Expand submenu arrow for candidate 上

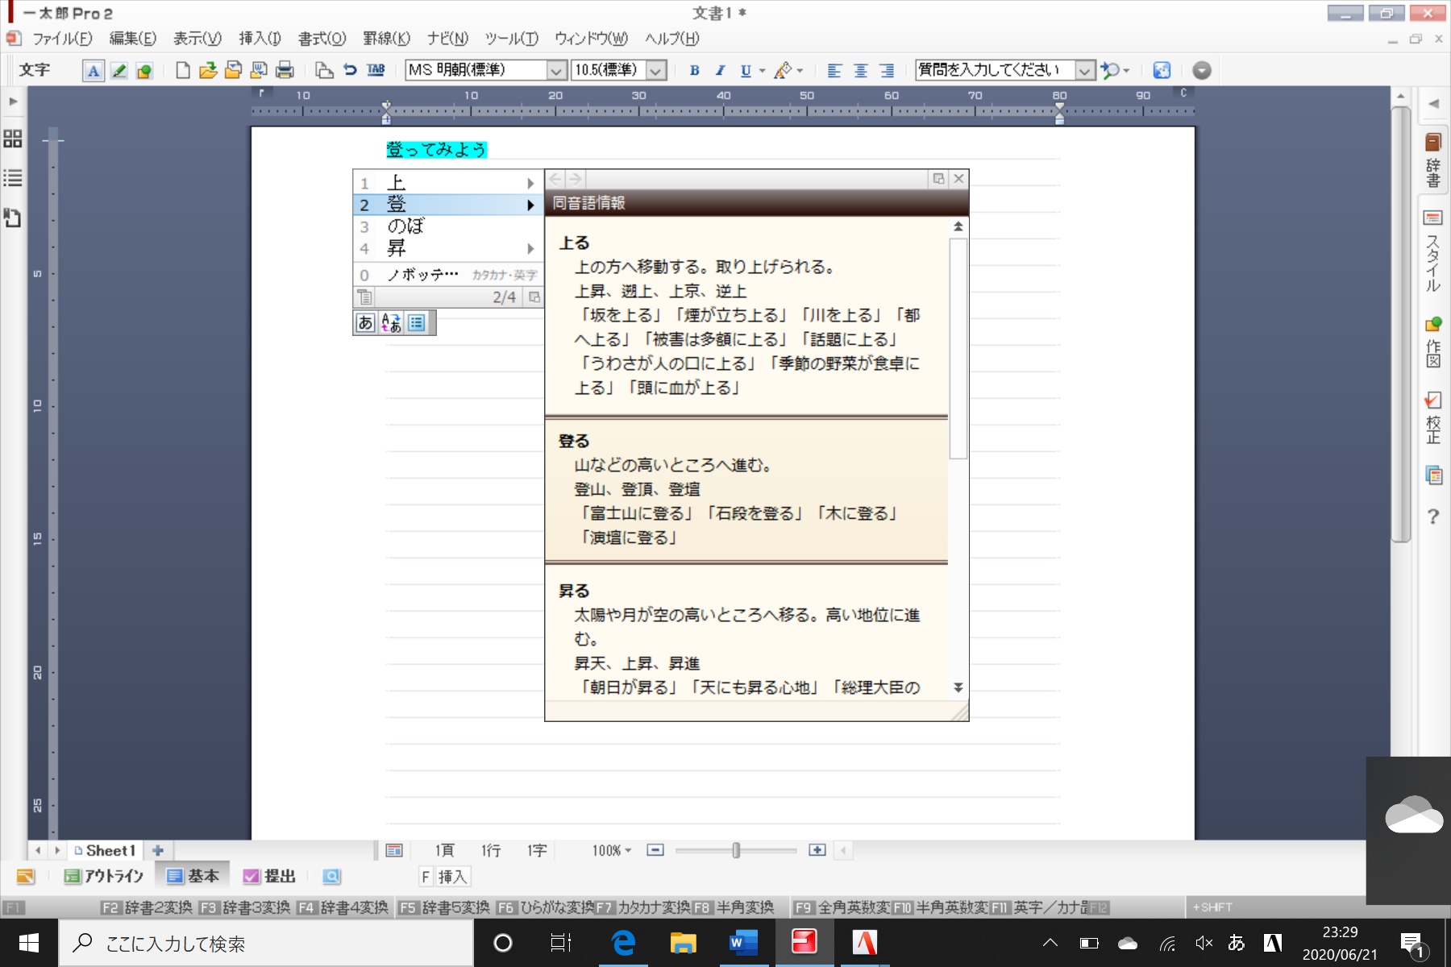(530, 183)
